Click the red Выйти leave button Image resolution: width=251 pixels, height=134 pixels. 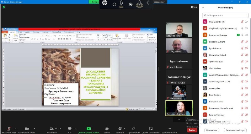tap(192, 130)
